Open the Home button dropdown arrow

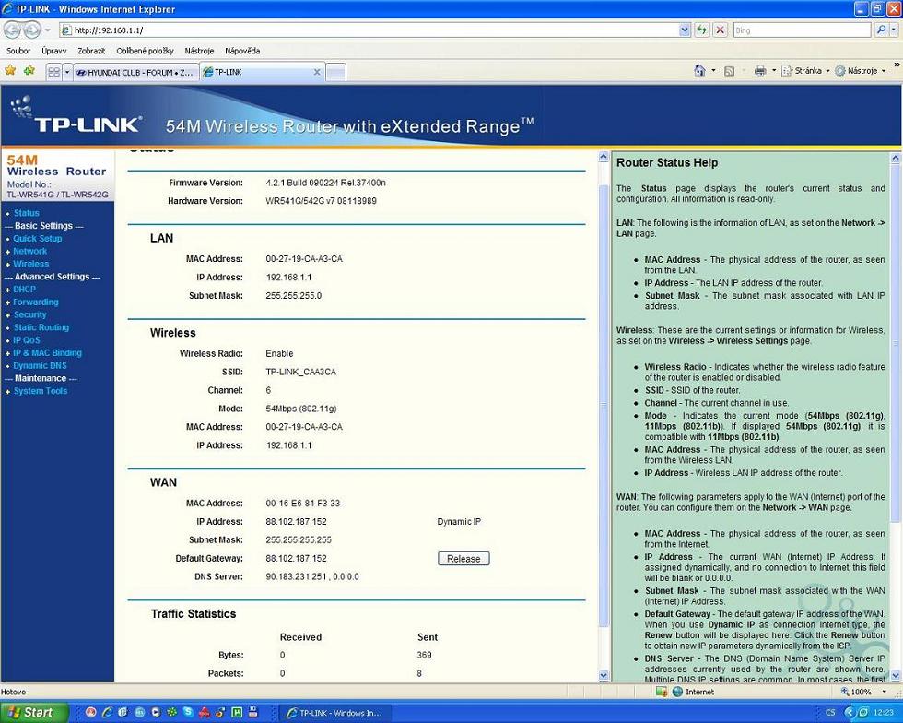pyautogui.click(x=713, y=71)
